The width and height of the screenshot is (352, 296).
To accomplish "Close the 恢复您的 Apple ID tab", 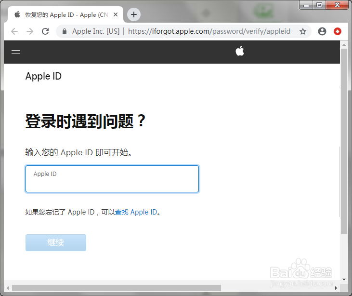I will pyautogui.click(x=116, y=14).
